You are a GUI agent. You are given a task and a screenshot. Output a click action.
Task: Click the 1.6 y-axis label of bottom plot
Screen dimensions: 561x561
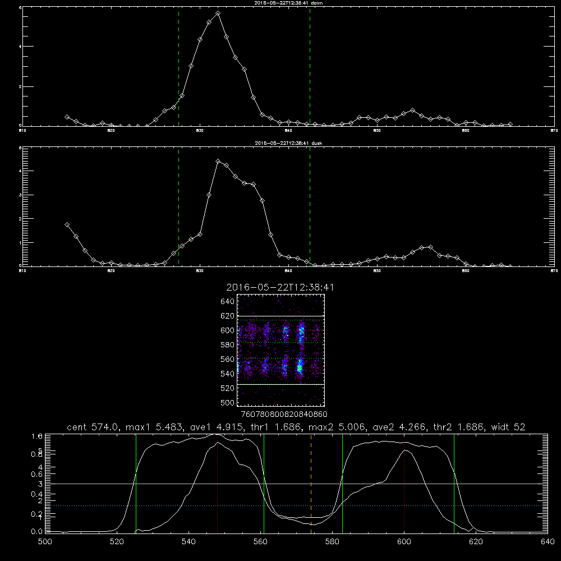point(37,436)
